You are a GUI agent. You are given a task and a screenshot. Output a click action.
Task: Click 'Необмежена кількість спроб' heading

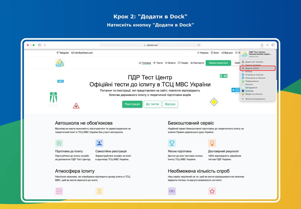click(199, 171)
